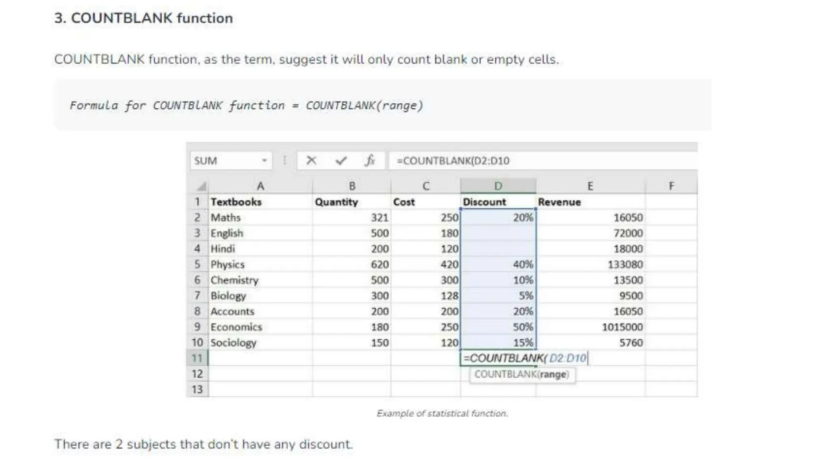Click the formula bar vertical dots handle

point(285,161)
